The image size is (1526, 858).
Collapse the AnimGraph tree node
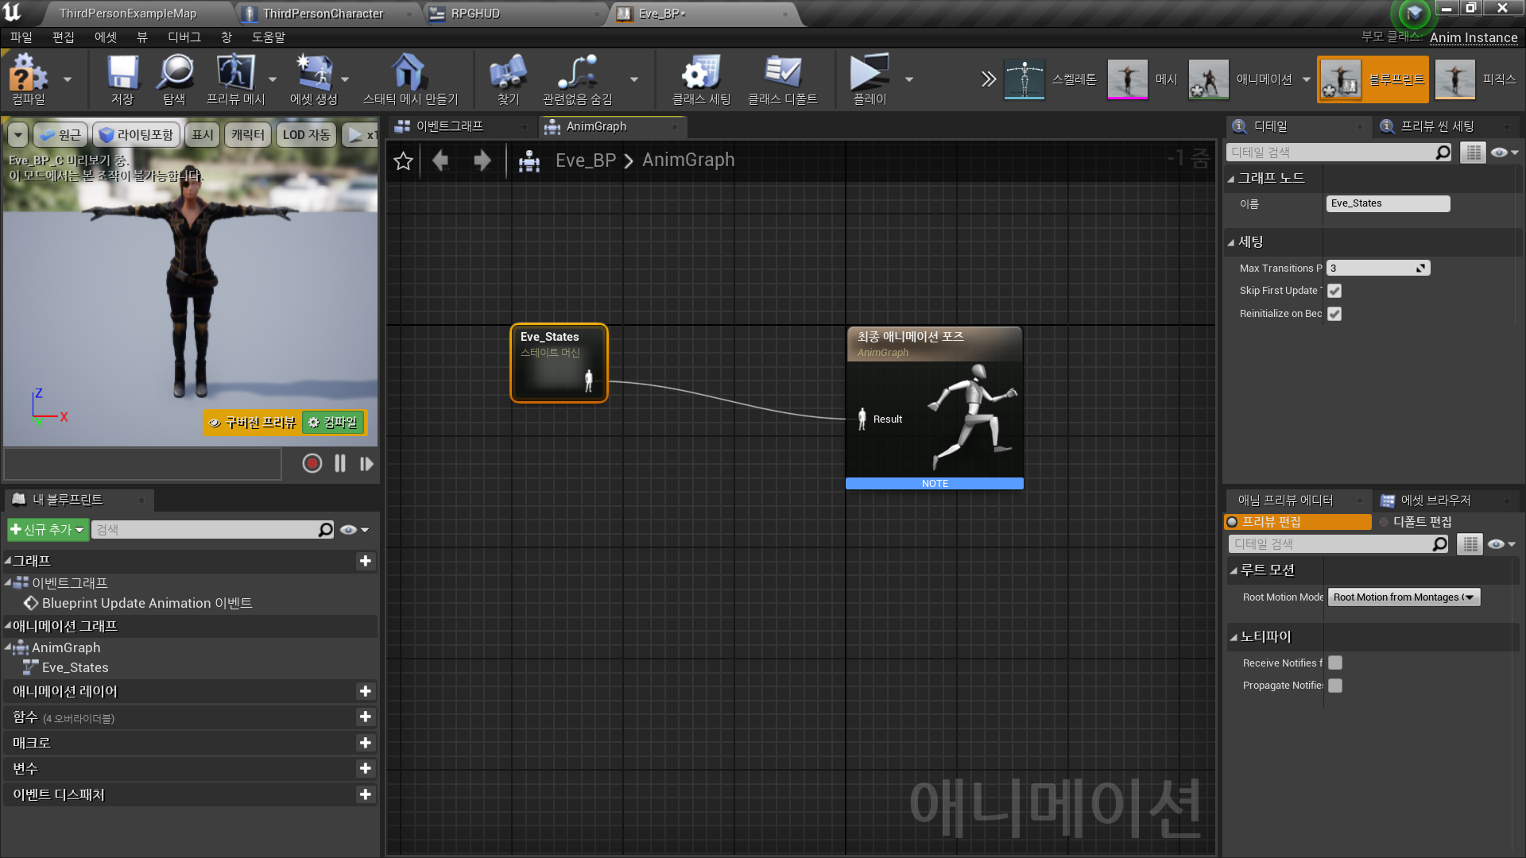8,648
